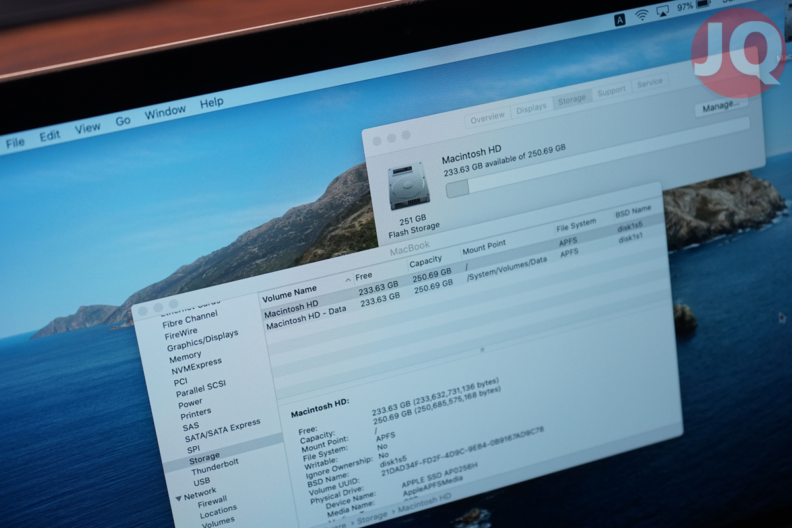Viewport: 792px width, 528px height.
Task: Click the /System/Volumes/Data mount point cell
Action: tap(507, 270)
